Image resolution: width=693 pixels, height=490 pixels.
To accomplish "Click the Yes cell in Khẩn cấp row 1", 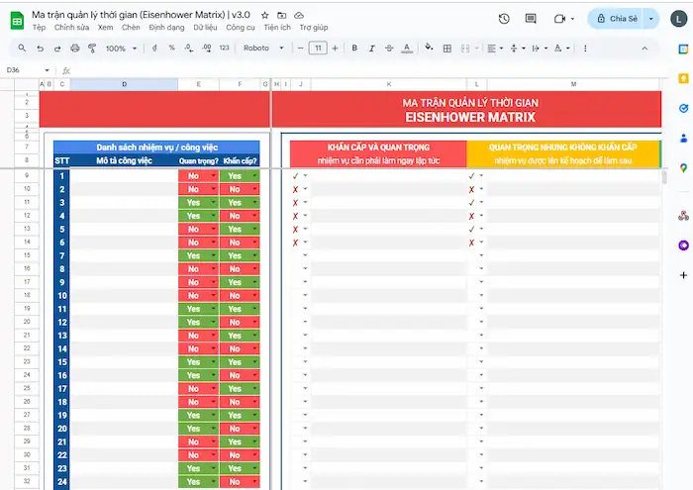I will 236,176.
